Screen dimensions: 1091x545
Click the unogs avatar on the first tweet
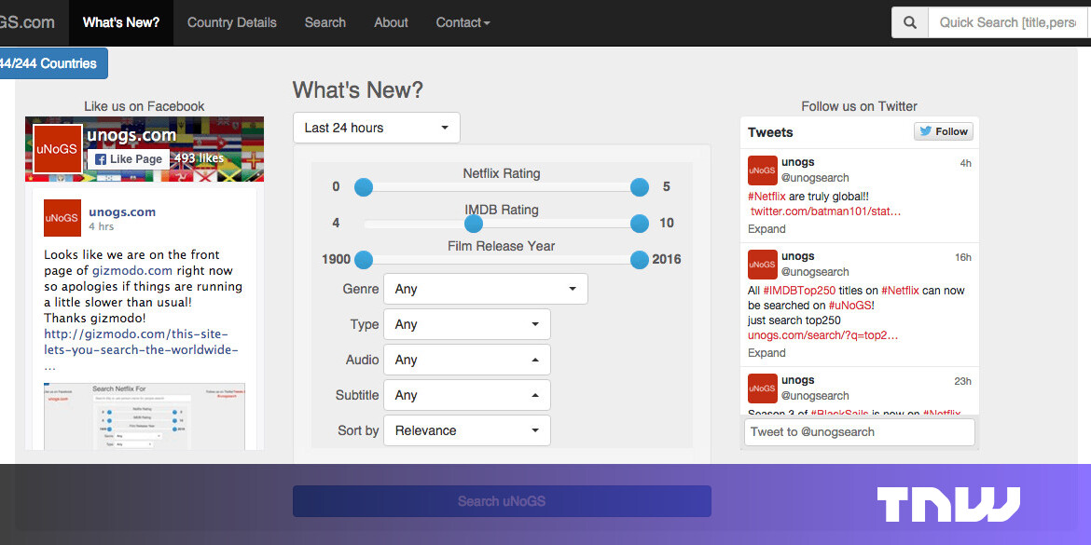click(x=762, y=170)
